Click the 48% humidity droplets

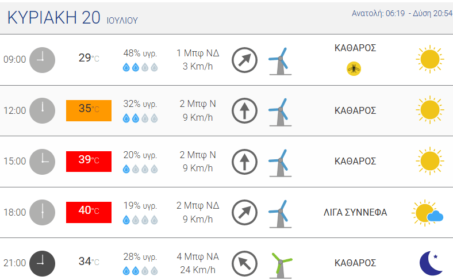coord(140,67)
